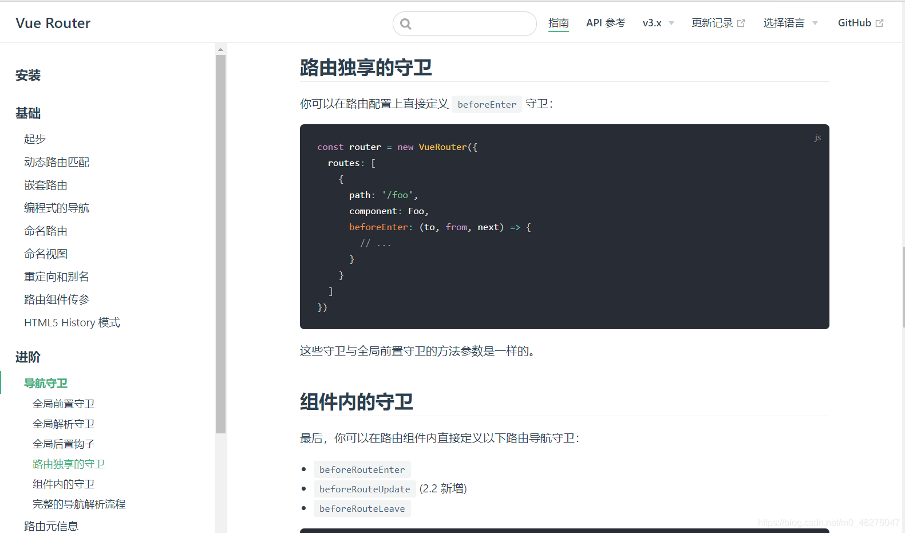This screenshot has width=905, height=533.
Task: Click the 基础 sidebar group heading
Action: point(28,113)
